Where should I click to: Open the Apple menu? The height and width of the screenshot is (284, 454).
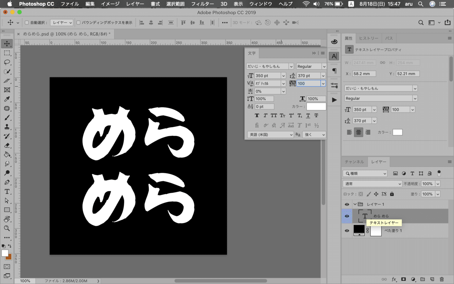click(9, 4)
